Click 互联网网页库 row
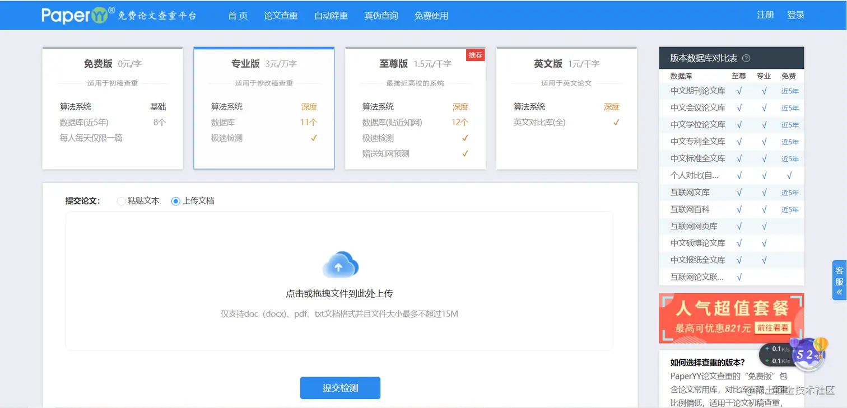The width and height of the screenshot is (847, 408). pos(732,226)
